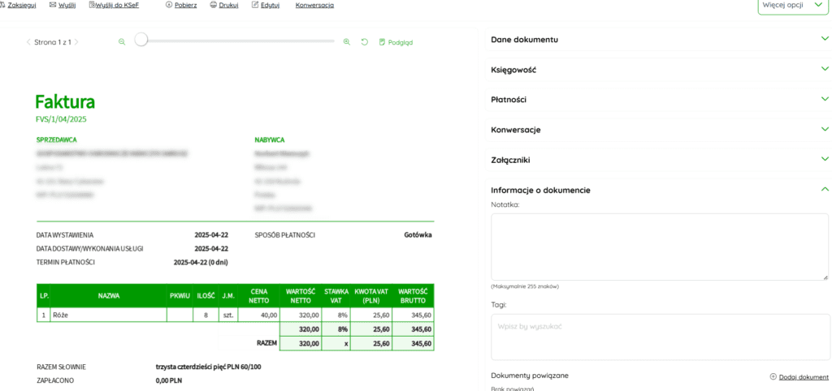
Task: Click Zaksięguj in the top toolbar
Action: [x=18, y=5]
